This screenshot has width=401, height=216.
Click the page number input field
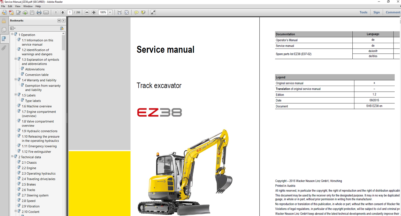point(70,12)
